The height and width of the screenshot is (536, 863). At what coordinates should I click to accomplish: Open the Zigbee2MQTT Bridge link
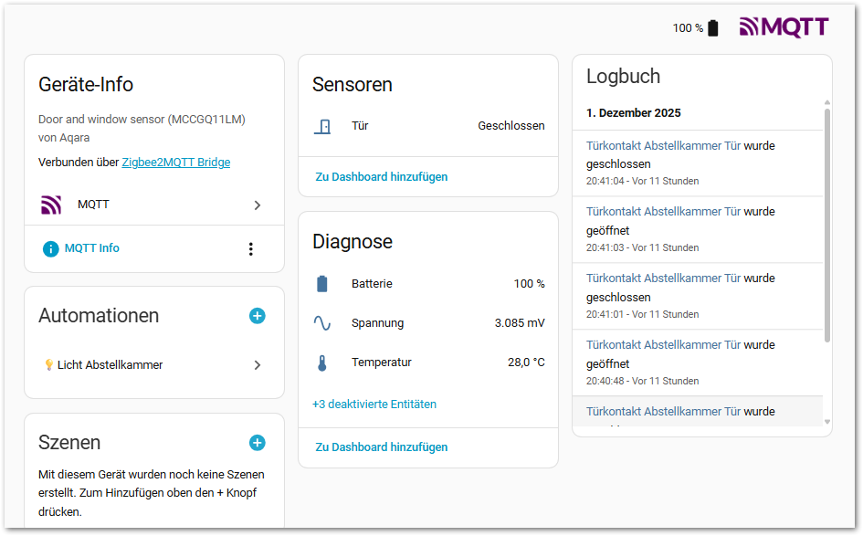(176, 163)
